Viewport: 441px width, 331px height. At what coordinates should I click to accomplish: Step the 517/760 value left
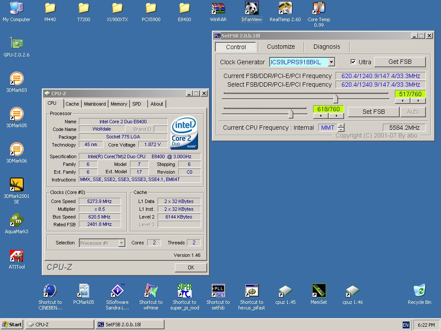click(x=403, y=101)
